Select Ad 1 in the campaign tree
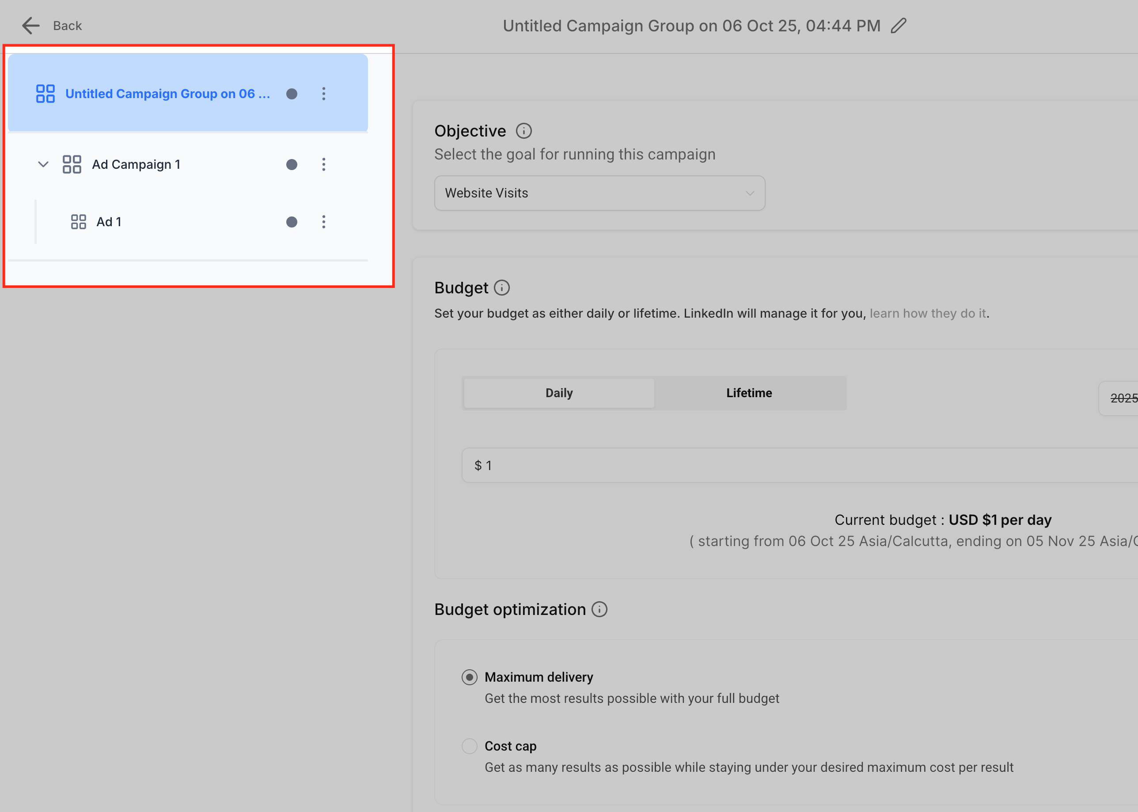This screenshot has width=1138, height=812. click(x=109, y=222)
